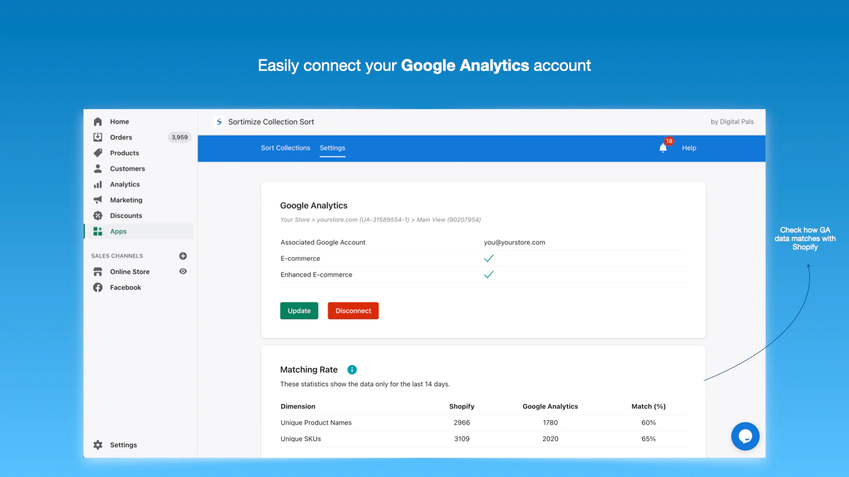The width and height of the screenshot is (849, 477).
Task: Click the Sortimize app logo icon
Action: [x=219, y=122]
